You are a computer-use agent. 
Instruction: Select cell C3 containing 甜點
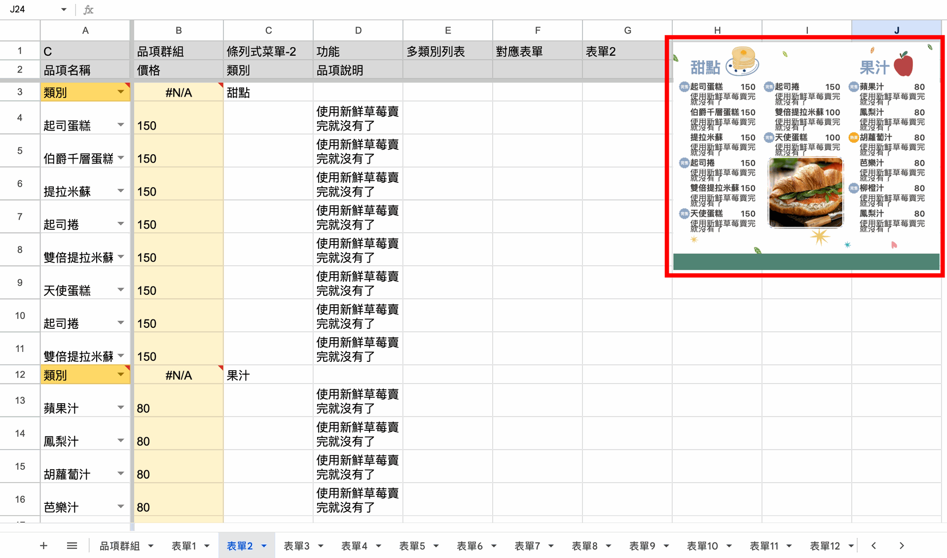point(268,92)
